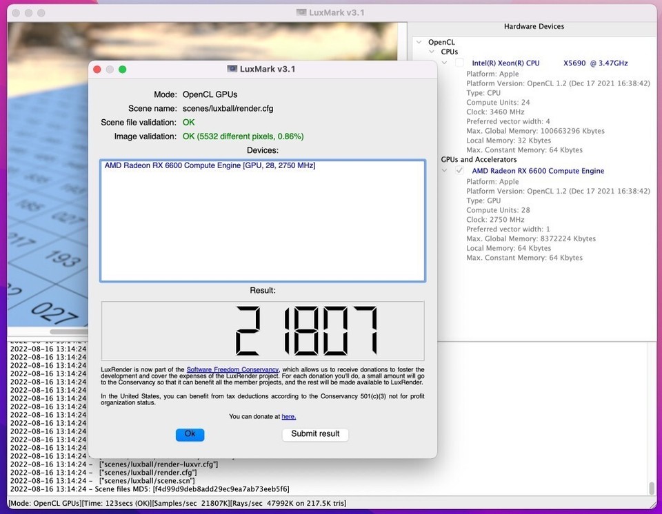Collapse the Intel Xeon CPU details

(445, 63)
